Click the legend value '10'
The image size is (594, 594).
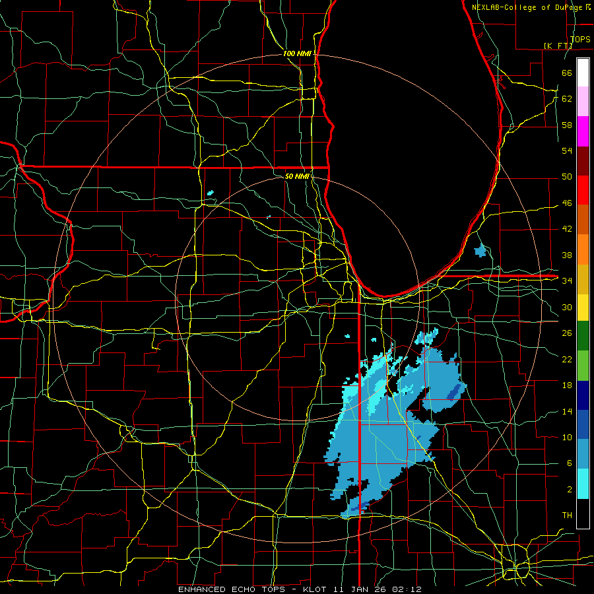coord(567,438)
